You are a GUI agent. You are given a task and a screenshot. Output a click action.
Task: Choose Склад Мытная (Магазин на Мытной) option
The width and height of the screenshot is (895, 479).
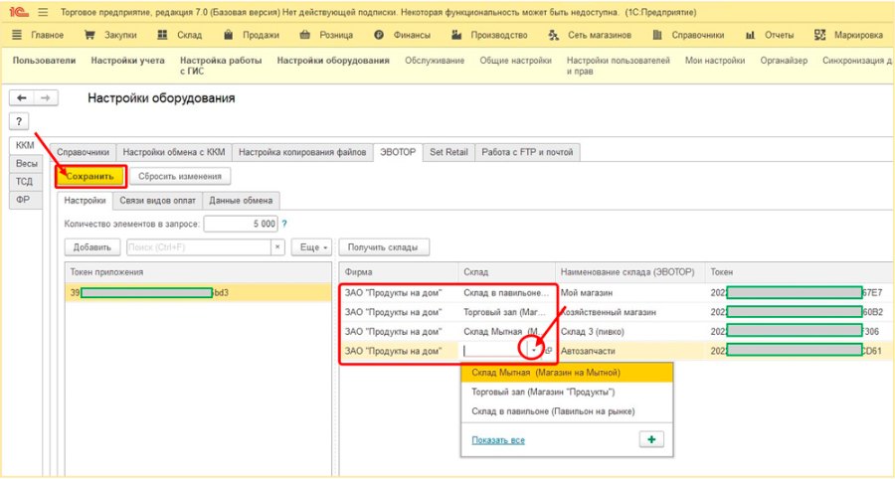click(x=567, y=373)
